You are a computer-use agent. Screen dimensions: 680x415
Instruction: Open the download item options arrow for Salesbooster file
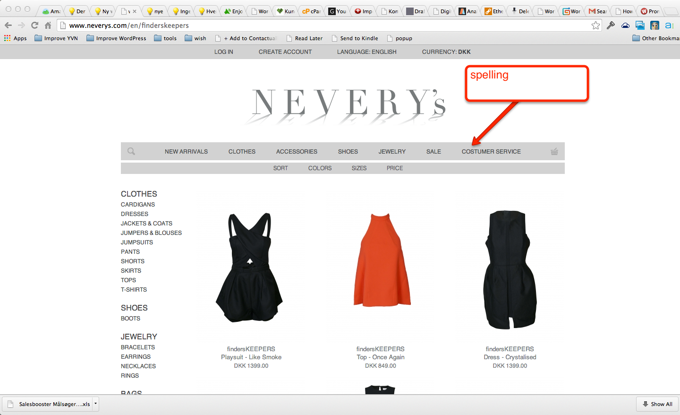[x=95, y=404]
